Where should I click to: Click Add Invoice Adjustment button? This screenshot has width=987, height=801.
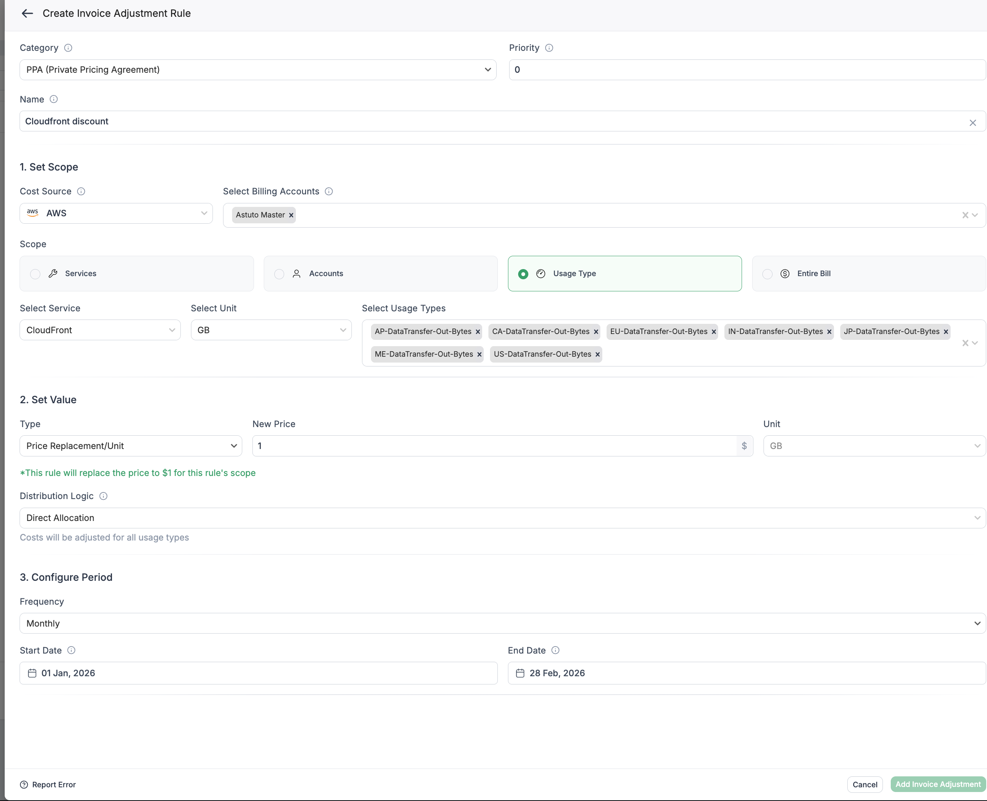click(x=938, y=785)
